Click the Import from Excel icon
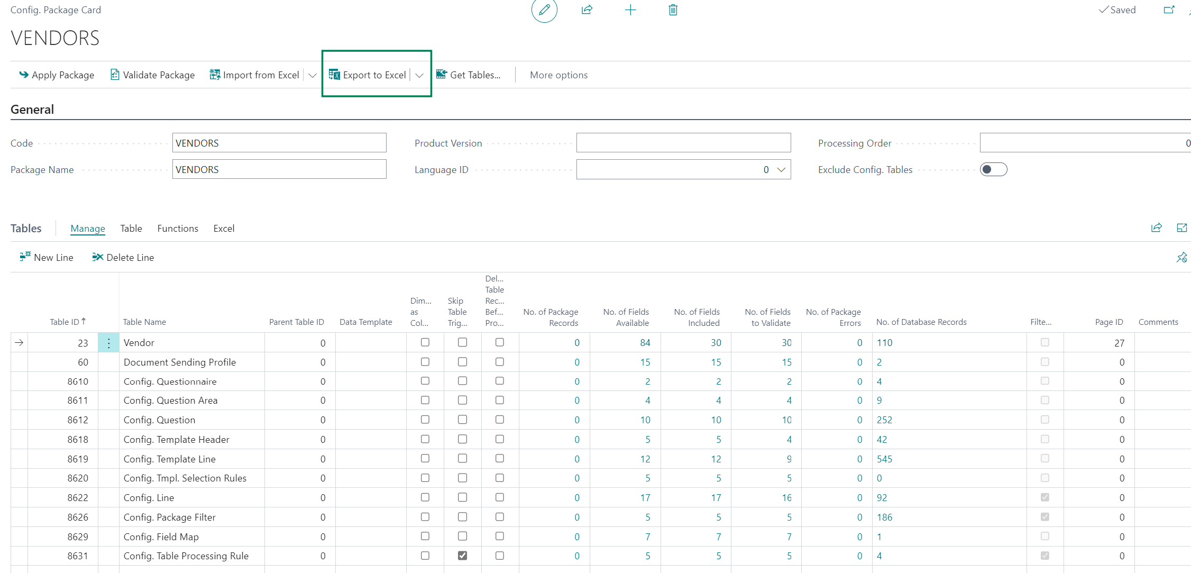Viewport: 1191px width, 573px height. click(x=215, y=75)
